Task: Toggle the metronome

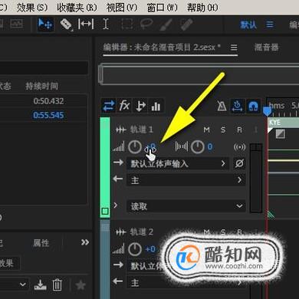Action: click(x=222, y=106)
